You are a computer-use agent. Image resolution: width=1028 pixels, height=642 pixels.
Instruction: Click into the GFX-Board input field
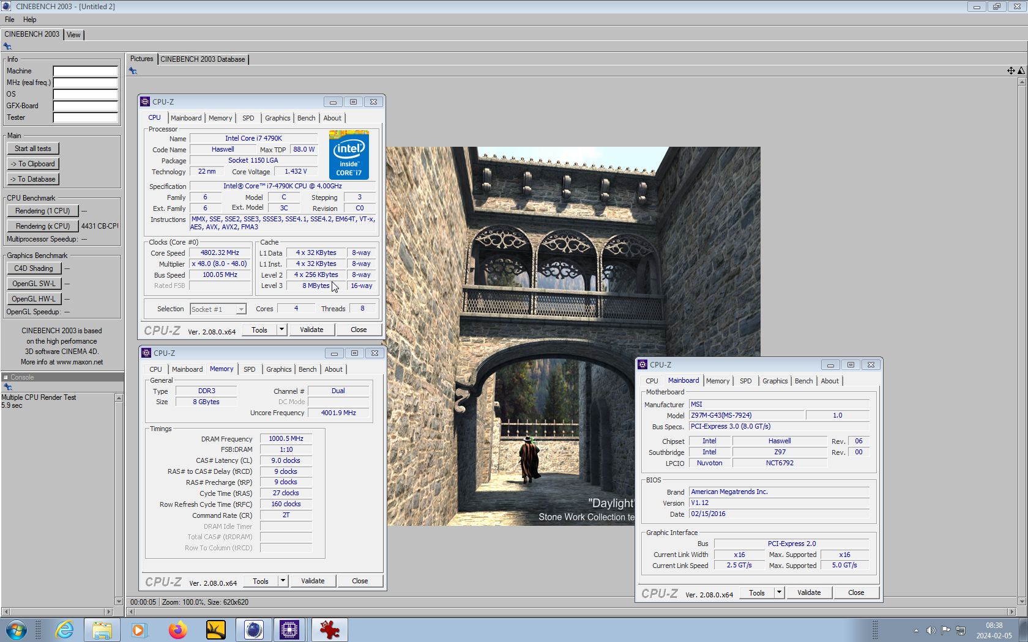point(85,106)
